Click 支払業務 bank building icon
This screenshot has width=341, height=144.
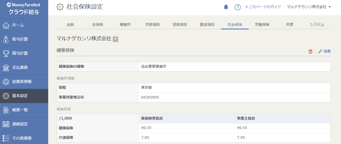[6, 68]
